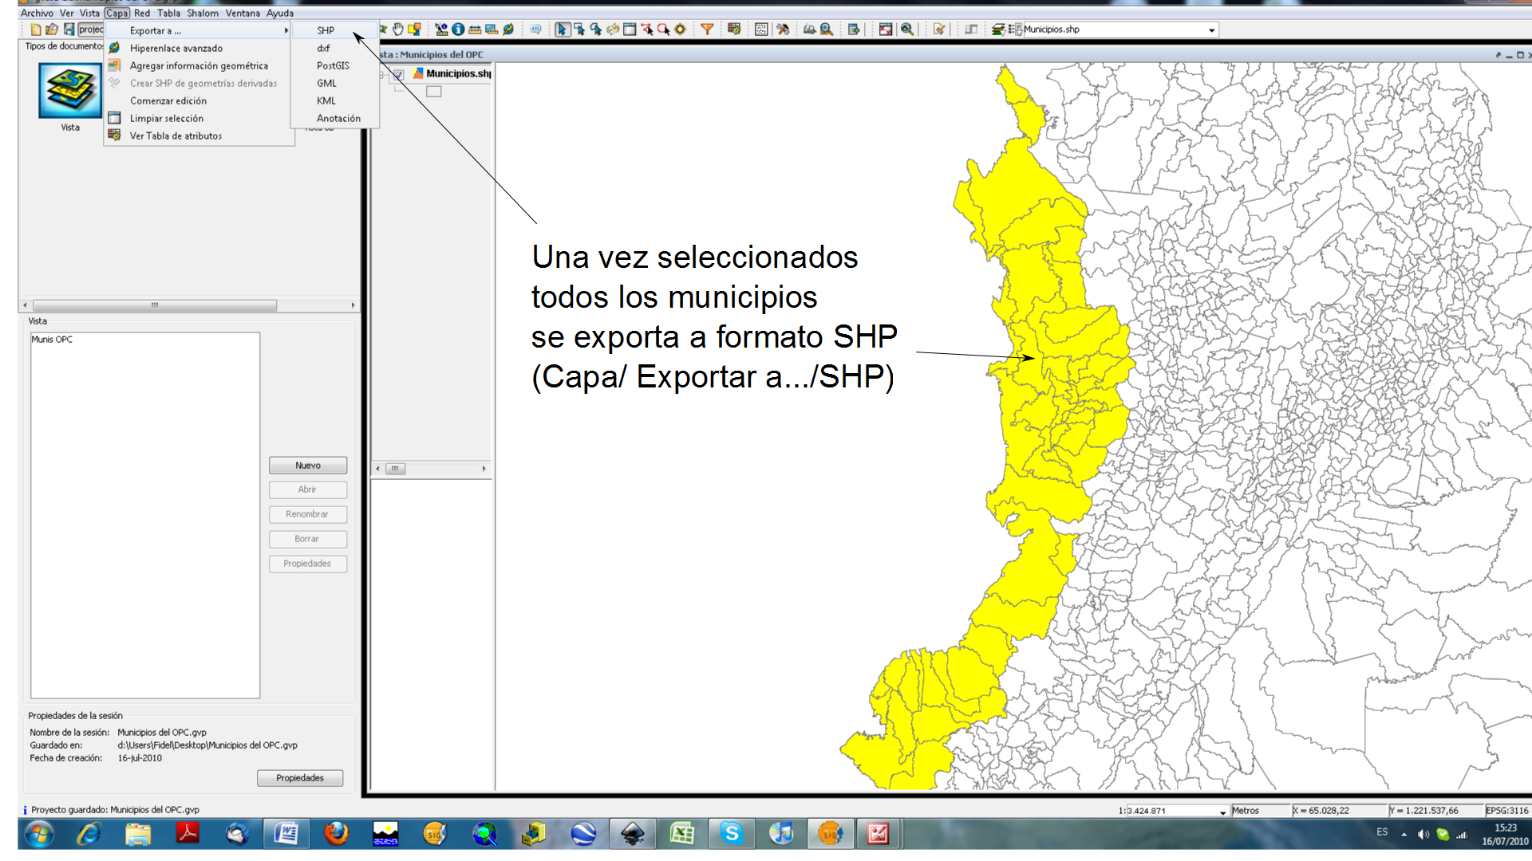Click the Save project icon
The width and height of the screenshot is (1532, 861).
[x=69, y=29]
